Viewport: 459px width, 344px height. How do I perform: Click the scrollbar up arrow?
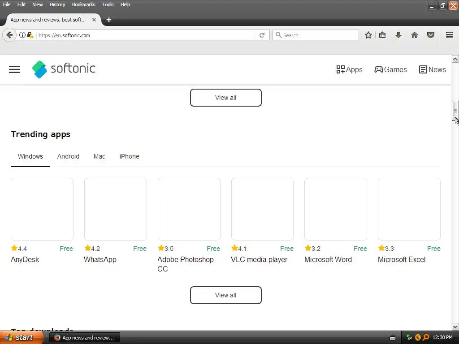[x=455, y=59]
